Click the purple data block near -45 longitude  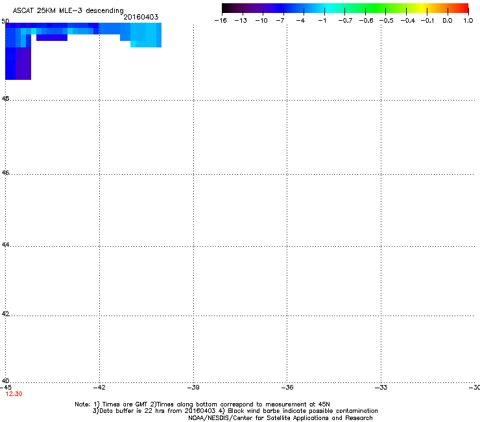click(23, 64)
